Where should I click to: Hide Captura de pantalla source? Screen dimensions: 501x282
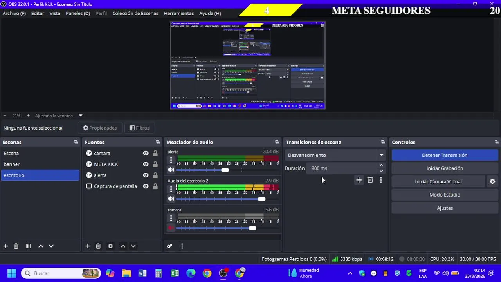(146, 186)
